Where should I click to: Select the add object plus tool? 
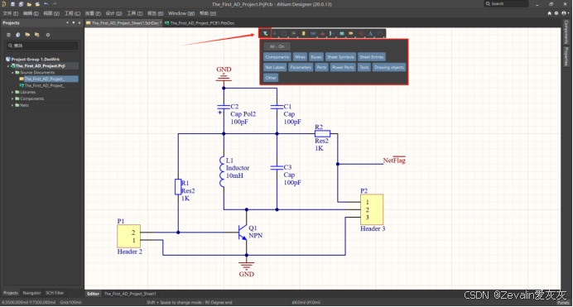click(x=275, y=33)
